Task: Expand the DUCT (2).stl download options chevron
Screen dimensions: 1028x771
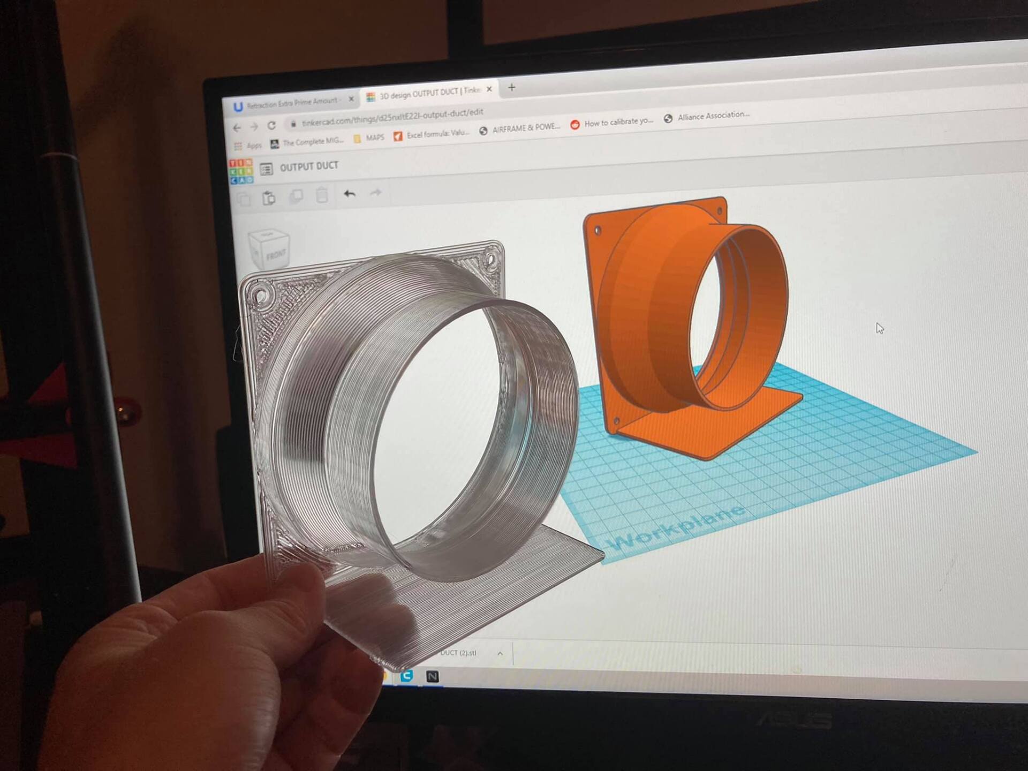Action: coord(500,653)
